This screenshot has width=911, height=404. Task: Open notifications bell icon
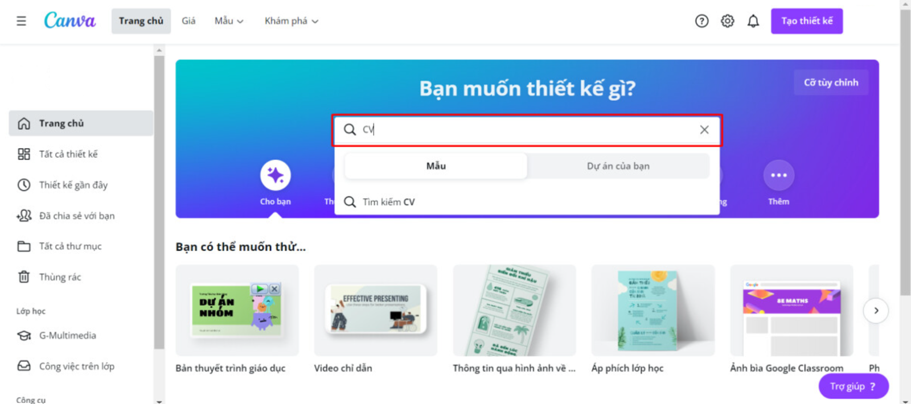click(x=753, y=21)
